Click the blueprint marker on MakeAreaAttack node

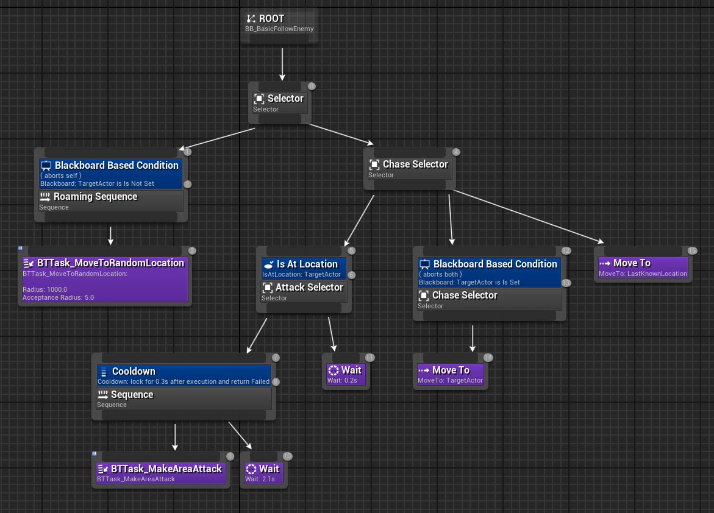pos(95,454)
